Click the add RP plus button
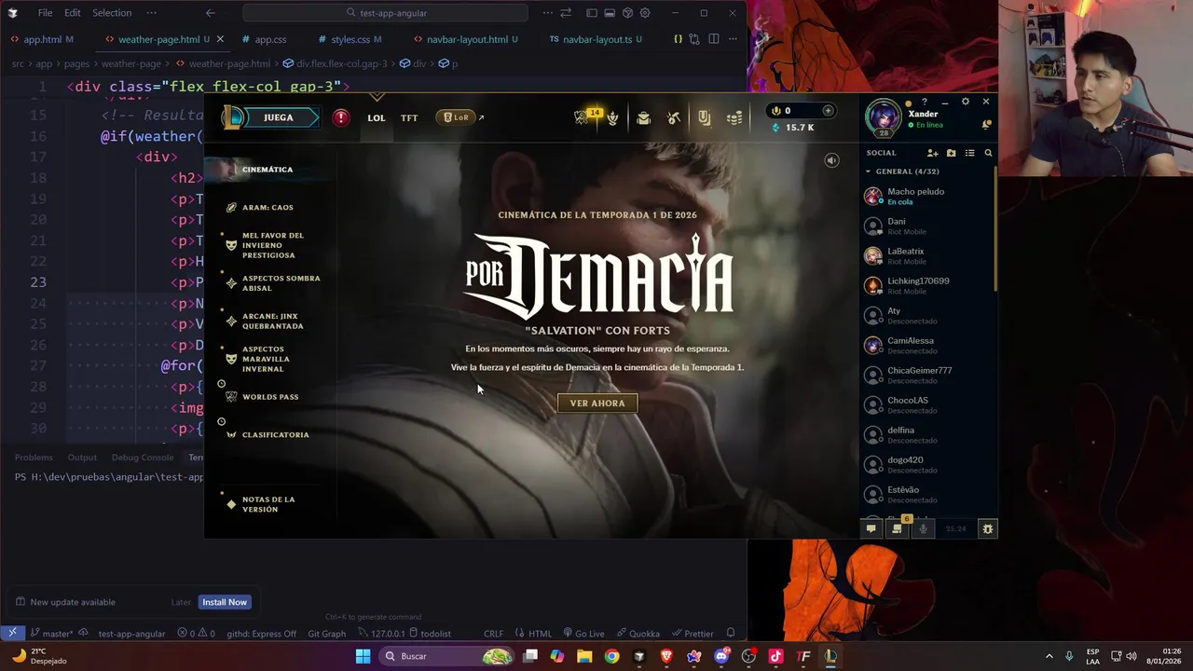The width and height of the screenshot is (1193, 671). point(828,111)
